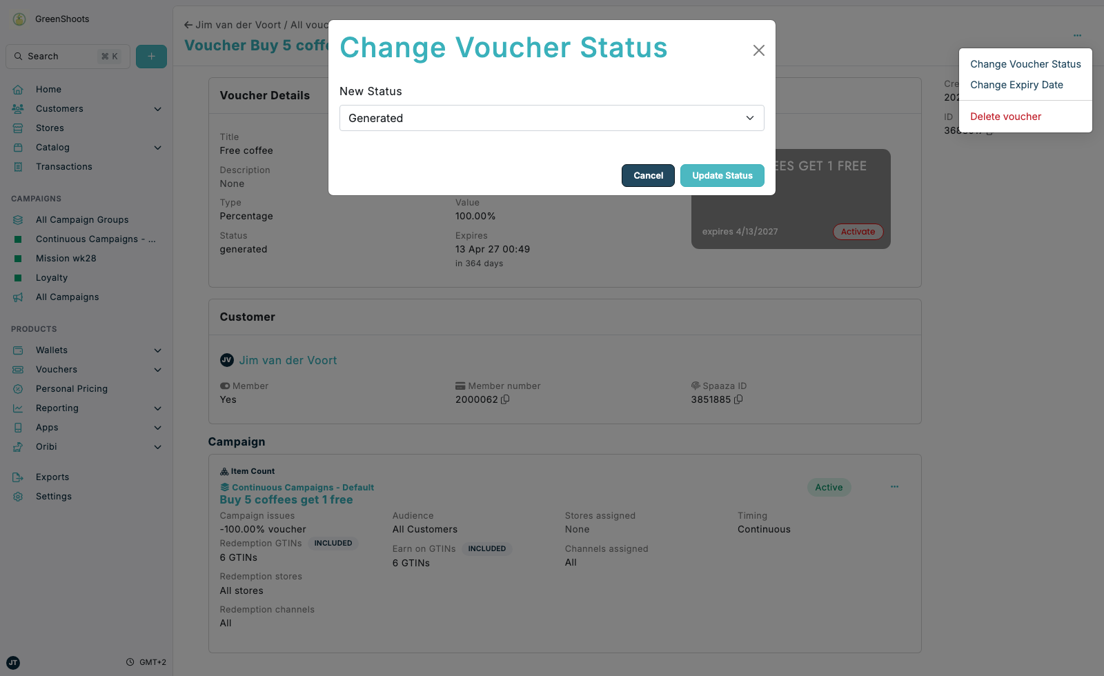Open the Vouchers section icon

18,369
